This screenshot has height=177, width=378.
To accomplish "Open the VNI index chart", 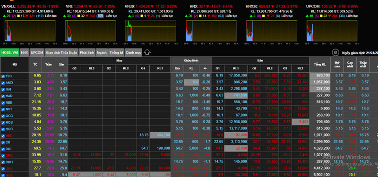I will (x=90, y=31).
